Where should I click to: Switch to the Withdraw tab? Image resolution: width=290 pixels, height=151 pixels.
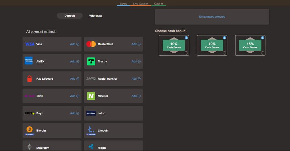[96, 15]
